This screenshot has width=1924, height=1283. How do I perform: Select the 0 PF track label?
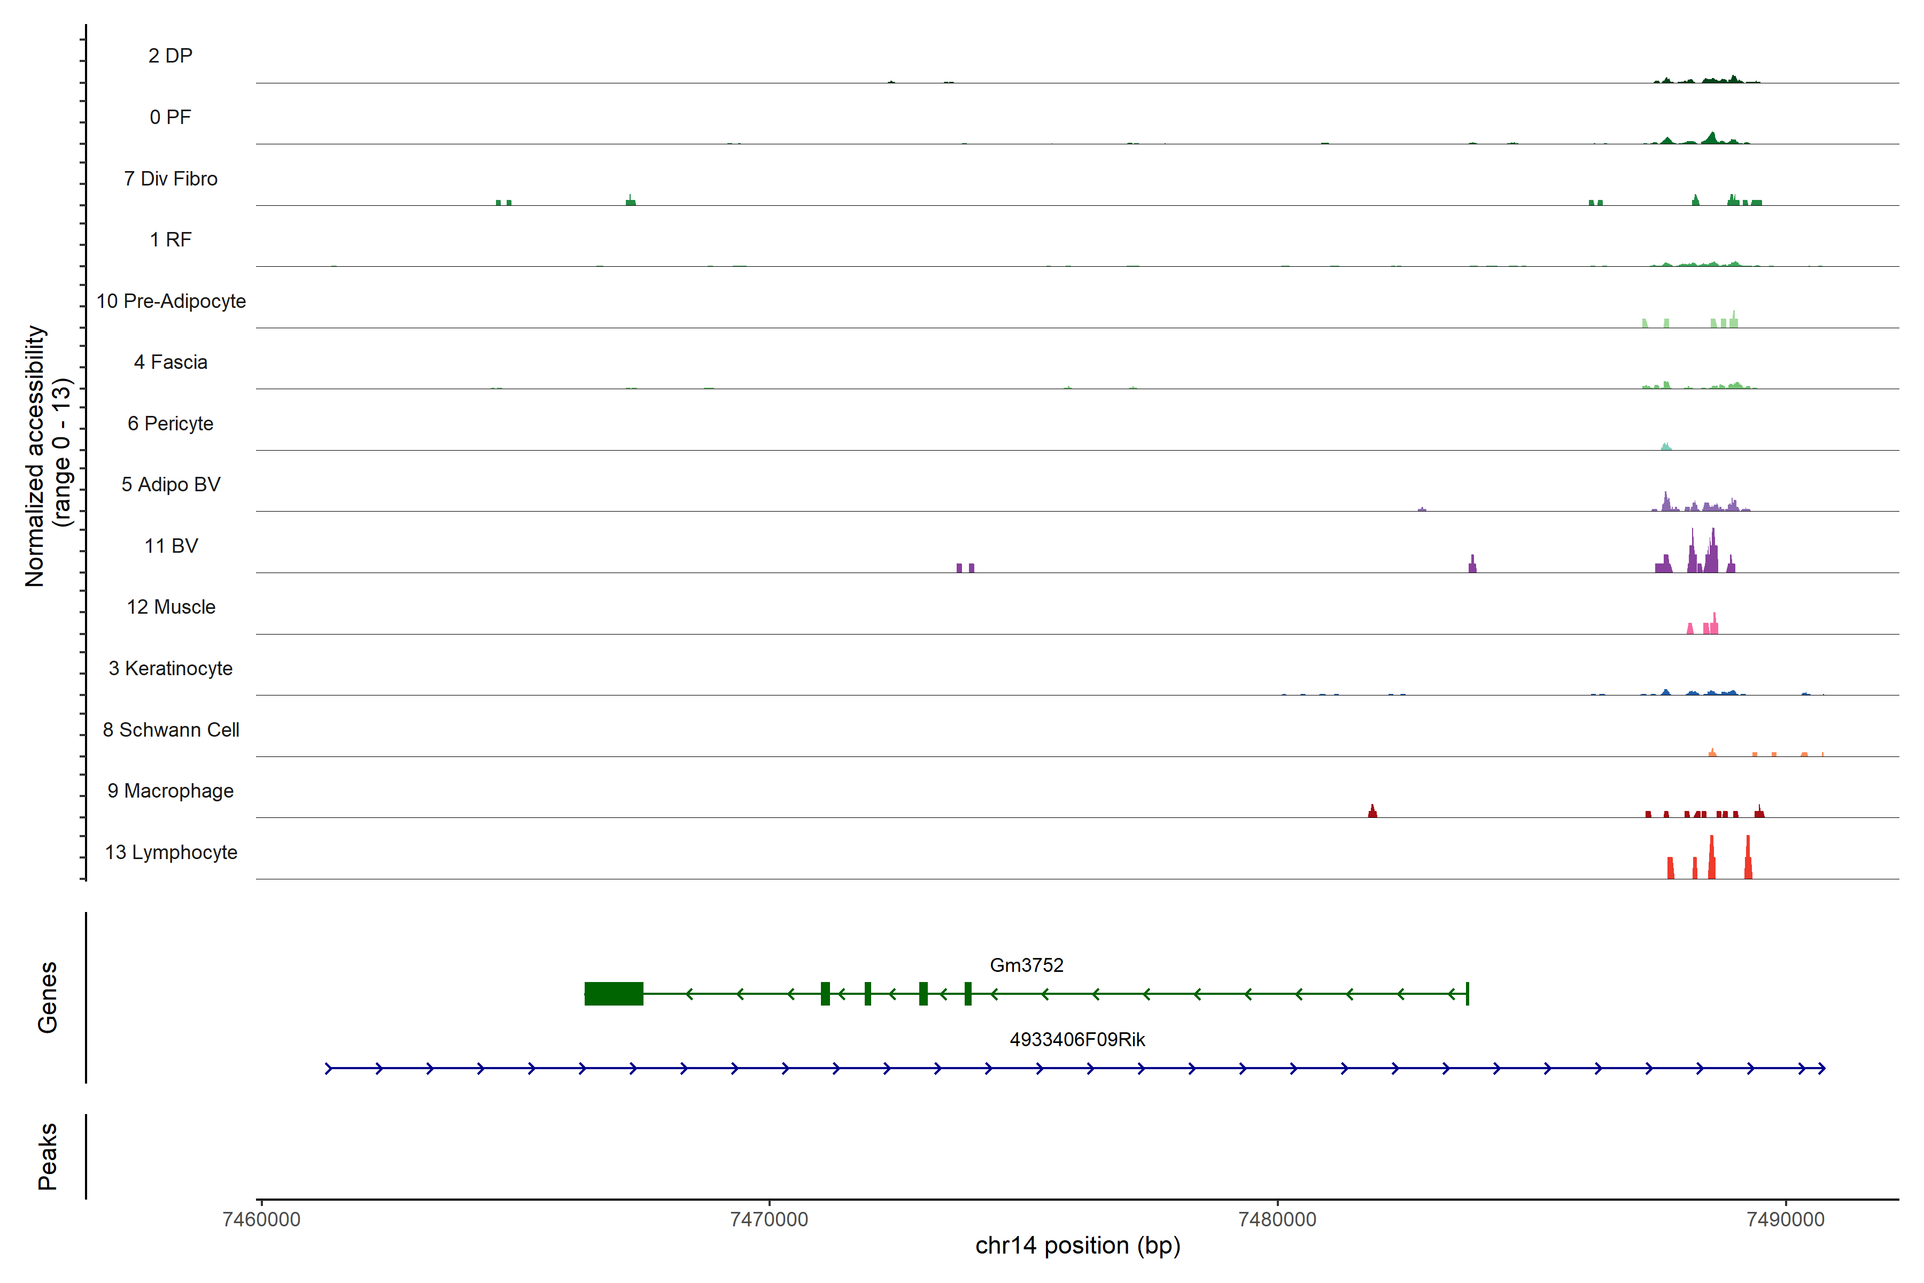tap(170, 117)
